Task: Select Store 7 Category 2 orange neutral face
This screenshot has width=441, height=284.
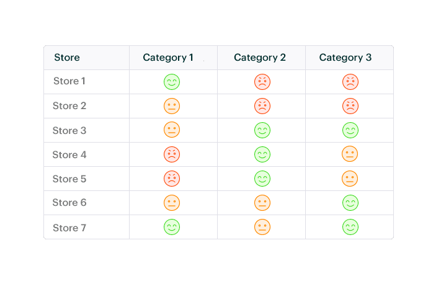Action: tap(262, 228)
